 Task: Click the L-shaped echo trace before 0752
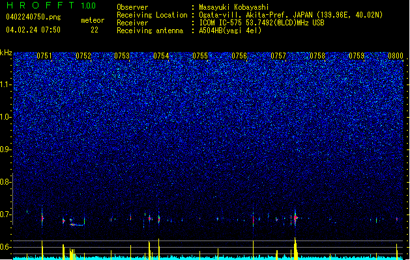click(77, 222)
